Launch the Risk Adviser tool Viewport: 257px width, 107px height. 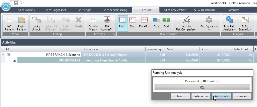107,24
